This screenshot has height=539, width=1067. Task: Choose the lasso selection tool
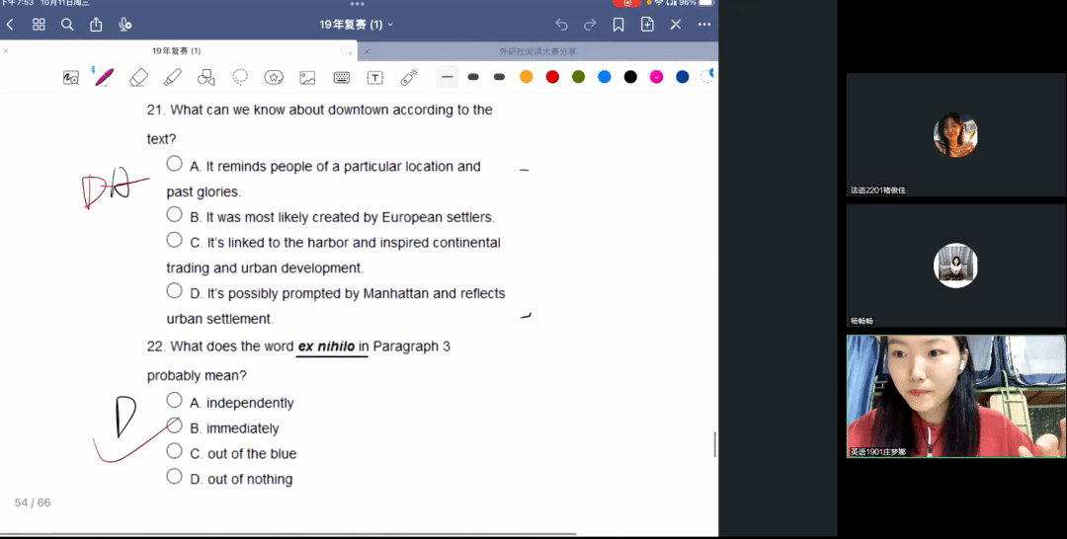[240, 77]
